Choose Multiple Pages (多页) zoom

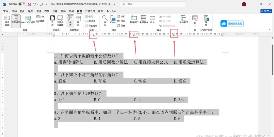121,21
